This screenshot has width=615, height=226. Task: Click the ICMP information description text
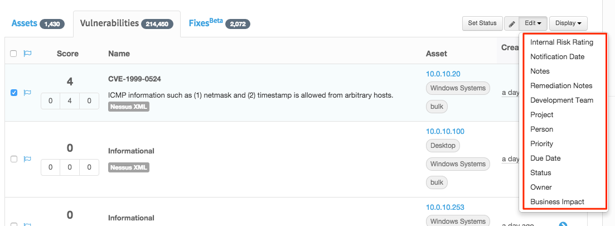tap(251, 95)
